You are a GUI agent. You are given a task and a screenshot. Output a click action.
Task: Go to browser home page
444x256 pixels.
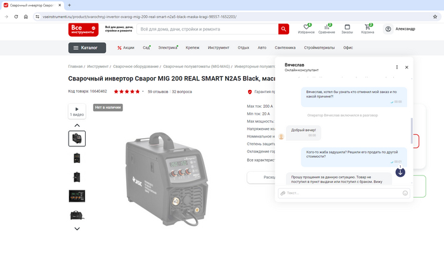pos(26,16)
